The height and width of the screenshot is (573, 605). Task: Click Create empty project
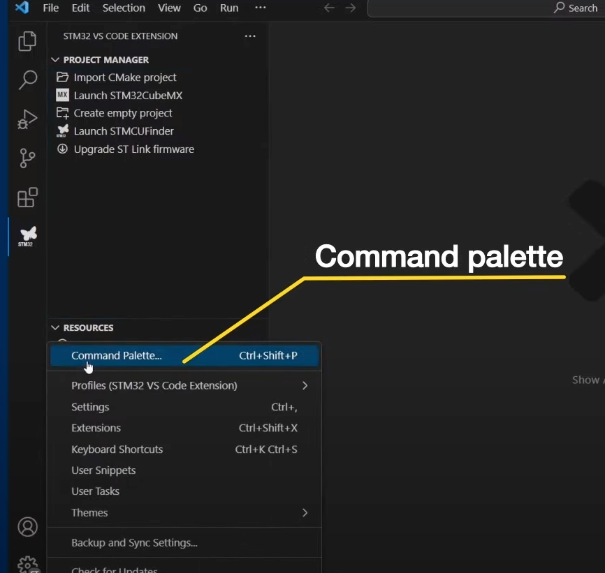(x=123, y=113)
